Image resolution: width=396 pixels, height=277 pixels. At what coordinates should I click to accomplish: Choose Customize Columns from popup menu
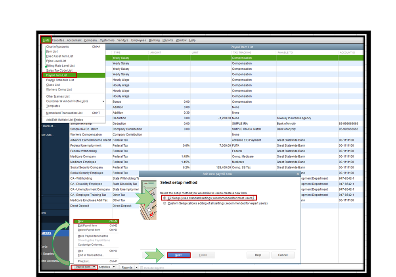click(x=96, y=245)
